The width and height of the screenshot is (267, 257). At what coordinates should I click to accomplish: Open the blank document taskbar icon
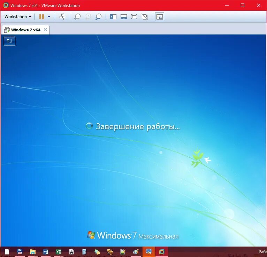tap(7, 252)
